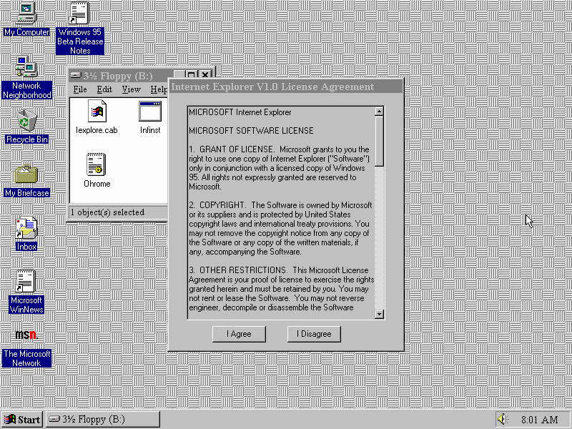Image resolution: width=572 pixels, height=429 pixels.
Task: Open the Inbox desktop icon
Action: coord(26,228)
